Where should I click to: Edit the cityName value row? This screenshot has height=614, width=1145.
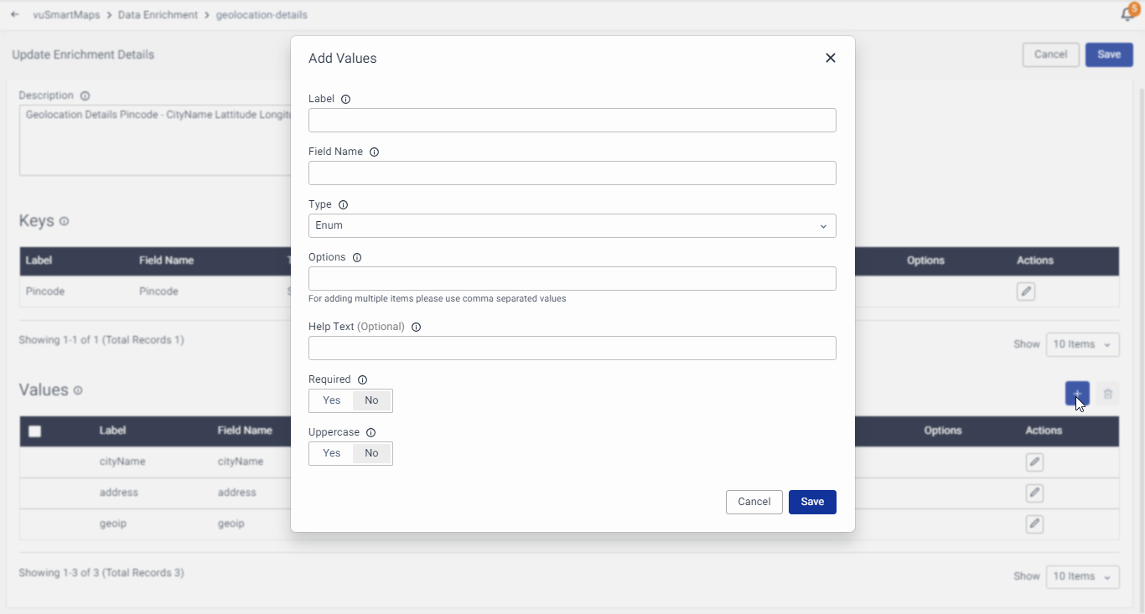click(1034, 462)
